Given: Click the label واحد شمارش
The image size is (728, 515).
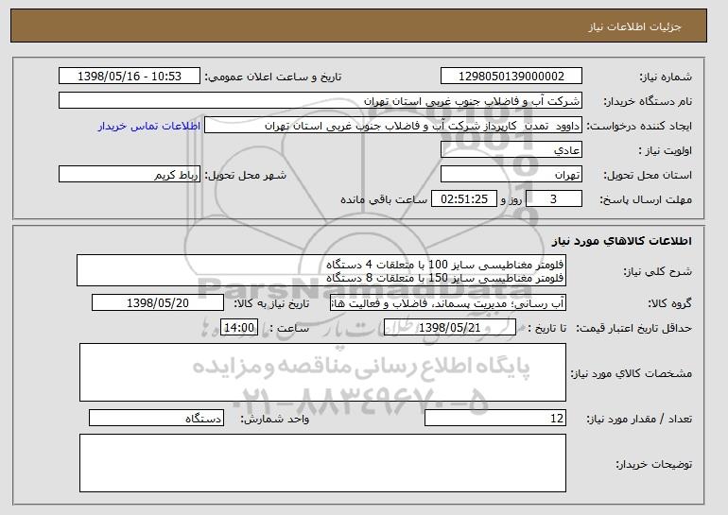Looking at the screenshot, I should pyautogui.click(x=275, y=419).
